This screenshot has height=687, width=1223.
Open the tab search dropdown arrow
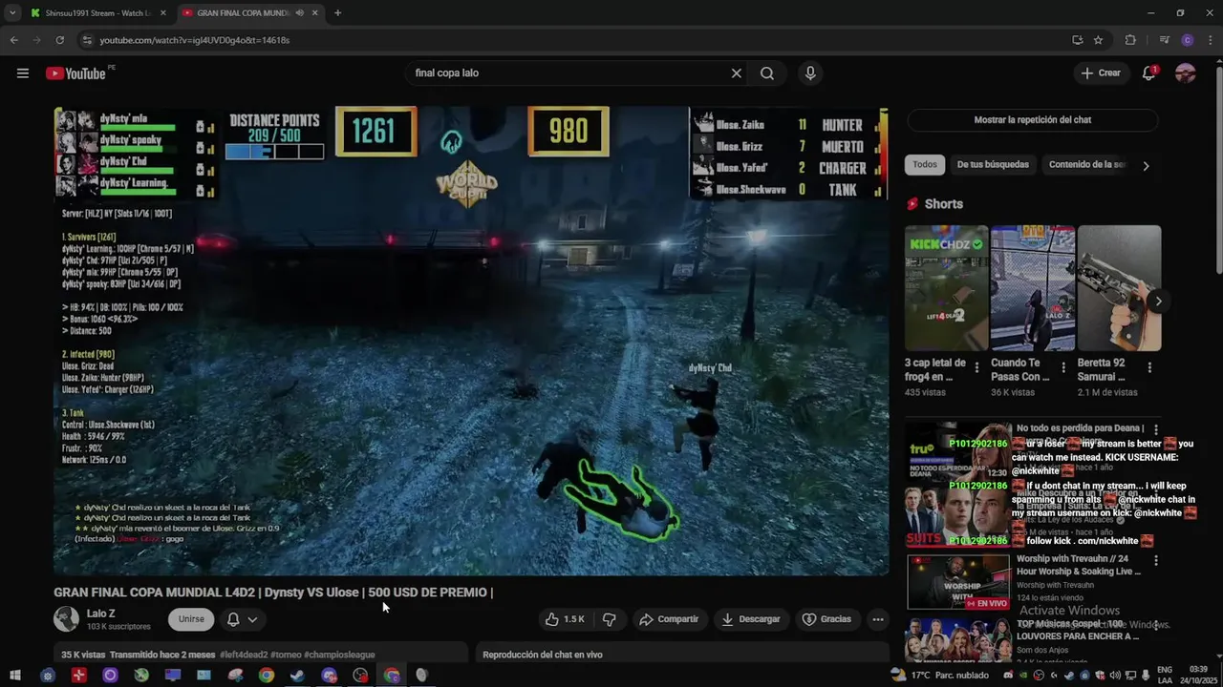coord(12,13)
